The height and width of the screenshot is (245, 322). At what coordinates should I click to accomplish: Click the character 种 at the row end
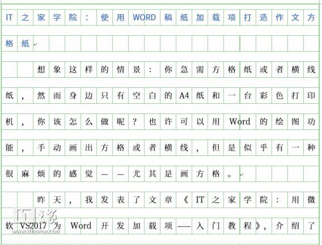(x=311, y=147)
